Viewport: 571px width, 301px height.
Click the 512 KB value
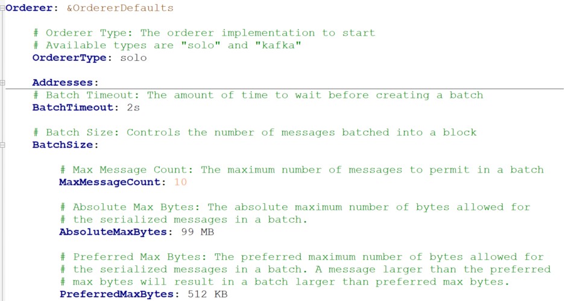207,294
